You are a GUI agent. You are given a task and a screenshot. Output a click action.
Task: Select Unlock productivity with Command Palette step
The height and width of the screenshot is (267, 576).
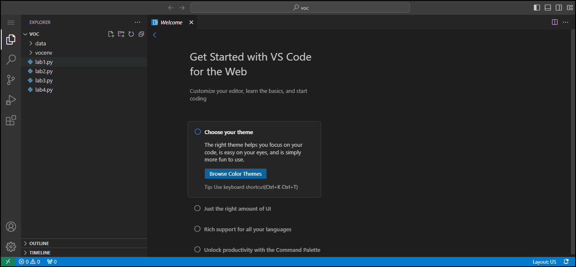(x=257, y=250)
